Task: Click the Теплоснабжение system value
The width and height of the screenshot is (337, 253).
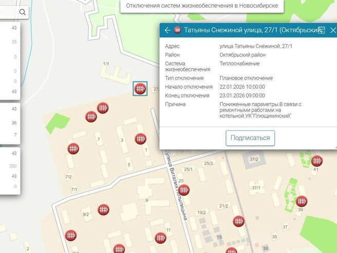Action: pyautogui.click(x=239, y=64)
